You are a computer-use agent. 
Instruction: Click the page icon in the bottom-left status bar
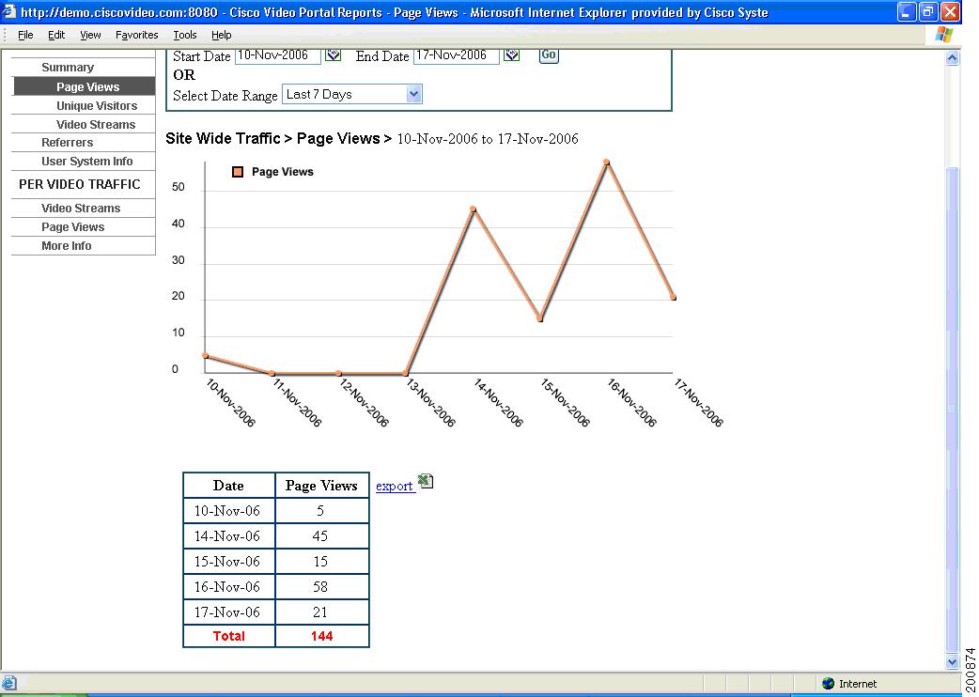(8, 683)
